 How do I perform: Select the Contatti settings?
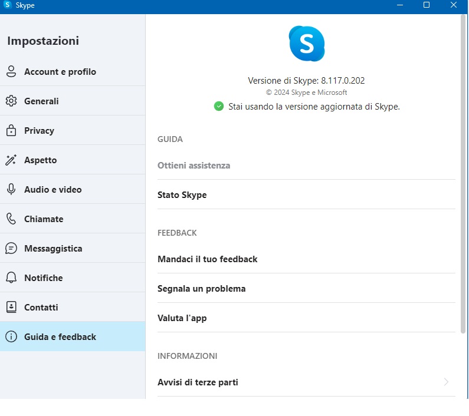(x=73, y=307)
